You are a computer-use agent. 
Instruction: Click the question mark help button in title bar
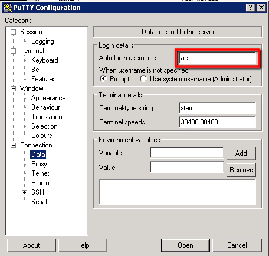pos(250,8)
